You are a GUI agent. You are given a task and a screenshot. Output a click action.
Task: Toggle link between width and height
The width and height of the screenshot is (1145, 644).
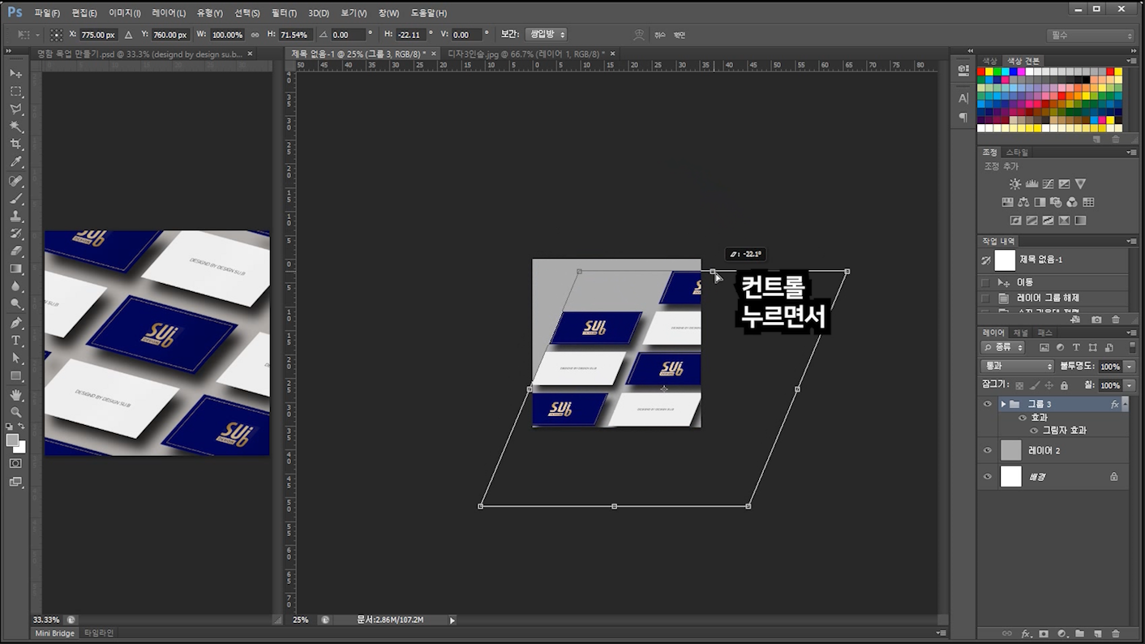255,35
